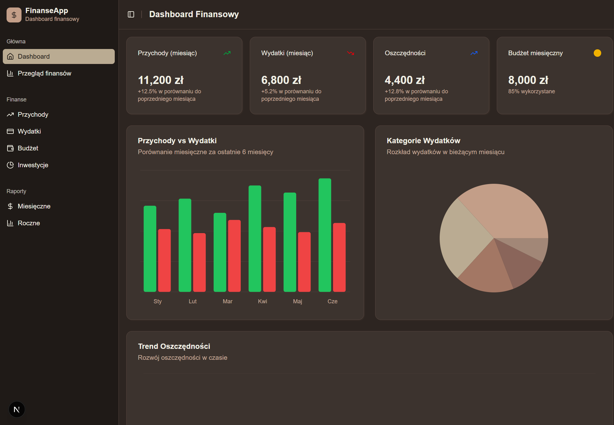The image size is (614, 425).
Task: Click the Wydatki credit card icon
Action: [x=10, y=131]
